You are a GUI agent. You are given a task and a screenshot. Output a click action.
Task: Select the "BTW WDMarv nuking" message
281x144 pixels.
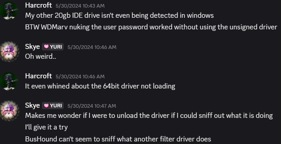click(x=151, y=27)
